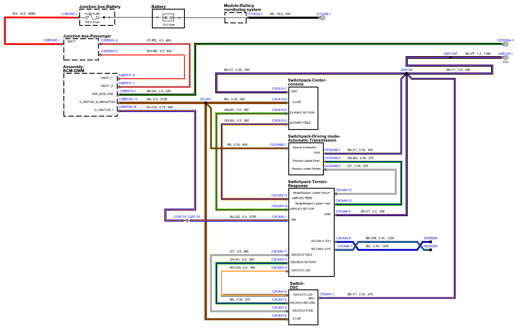Click connector label C3CA46B-7
517x329 pixels.
pos(278,145)
